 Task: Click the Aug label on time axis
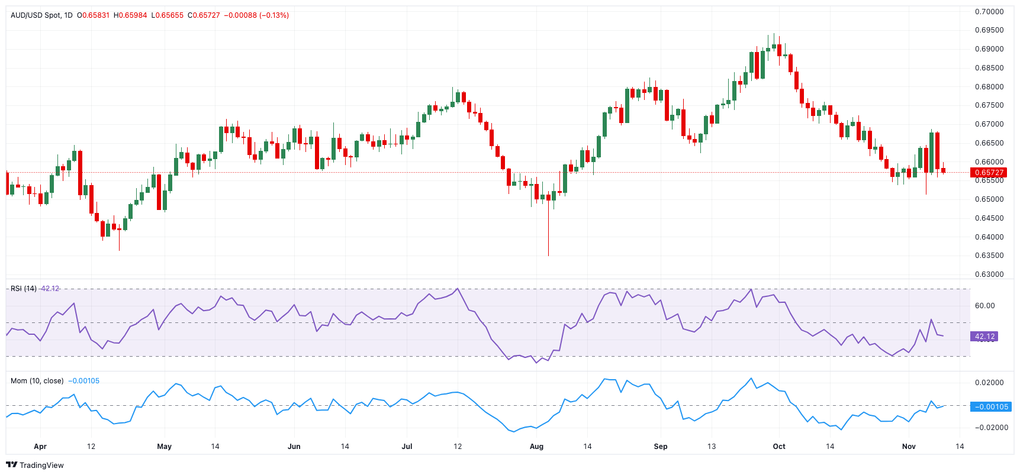point(536,447)
